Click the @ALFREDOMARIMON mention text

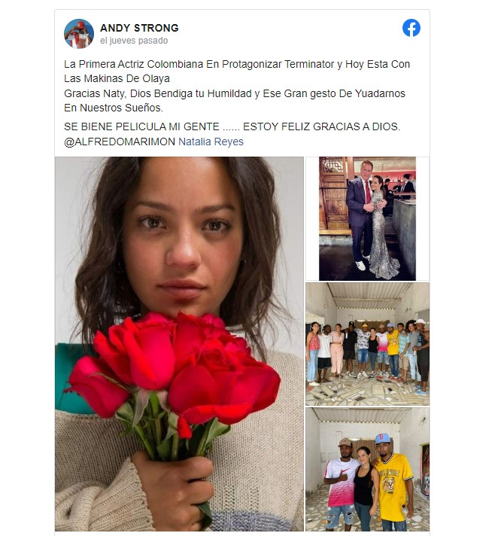tap(119, 142)
